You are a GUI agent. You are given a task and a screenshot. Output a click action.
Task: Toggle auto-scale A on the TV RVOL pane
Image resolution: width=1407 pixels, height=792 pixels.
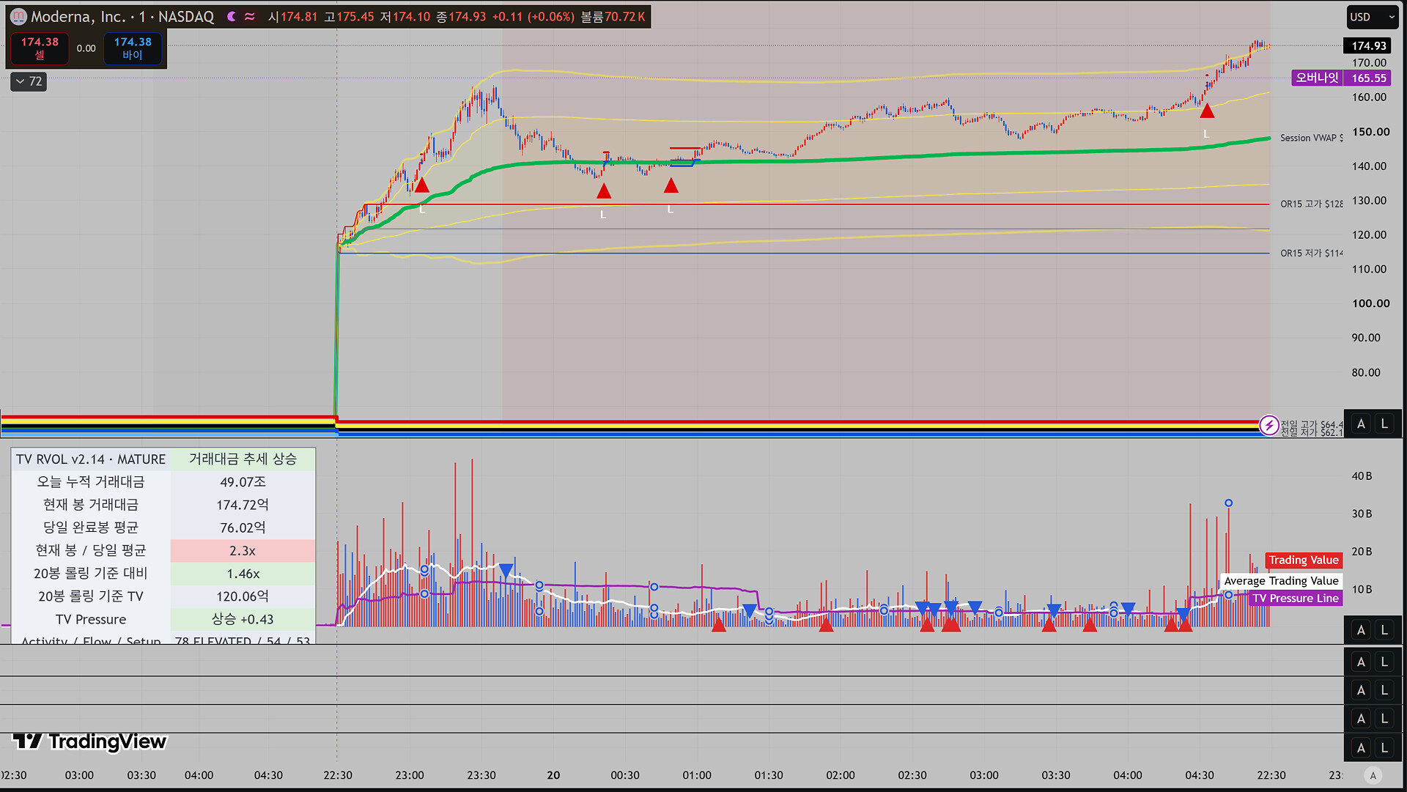1361,630
